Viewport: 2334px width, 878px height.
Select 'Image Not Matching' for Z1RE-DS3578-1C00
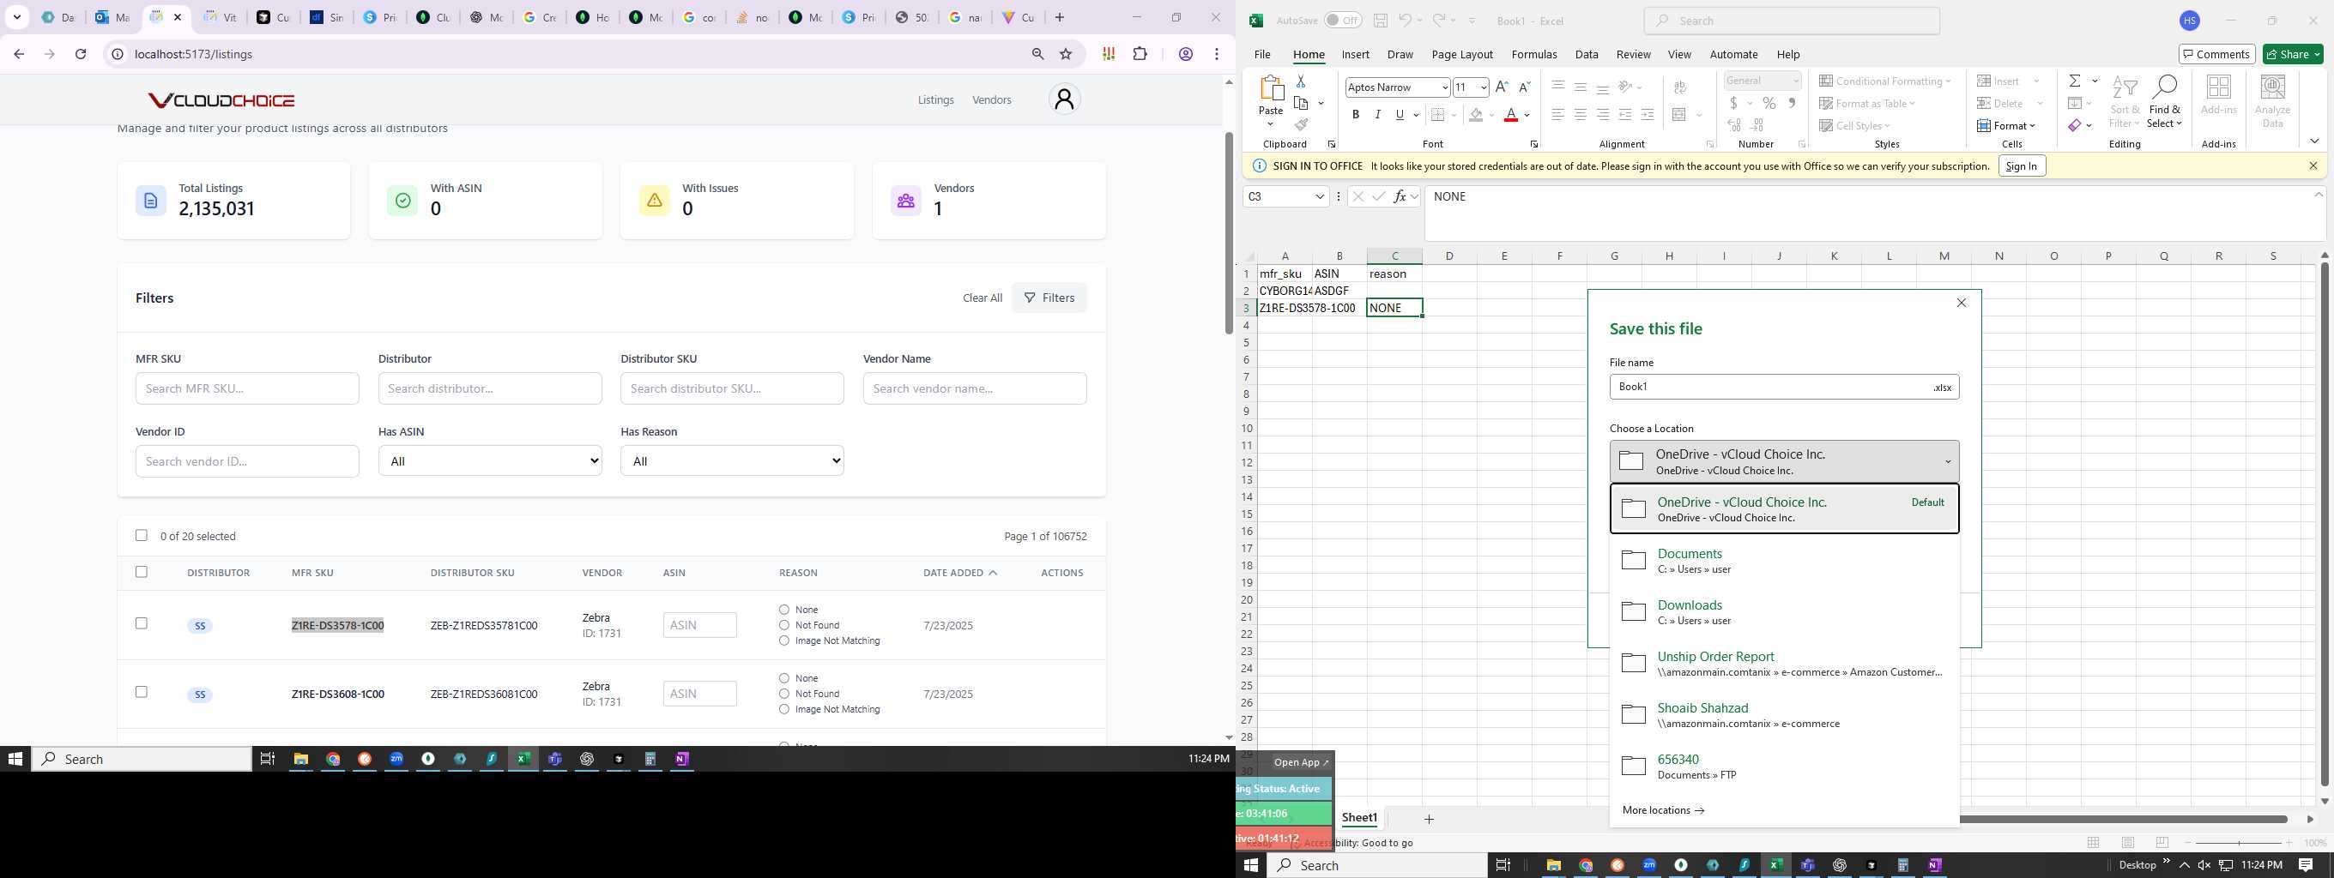click(784, 640)
